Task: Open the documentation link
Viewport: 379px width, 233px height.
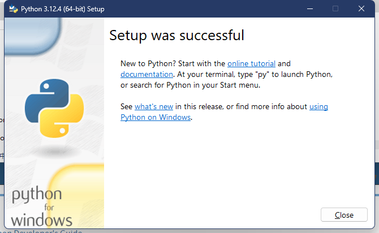Action: click(147, 74)
